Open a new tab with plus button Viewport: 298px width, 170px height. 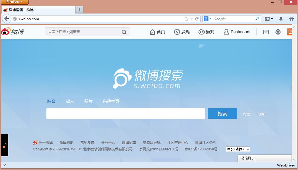tap(79, 10)
